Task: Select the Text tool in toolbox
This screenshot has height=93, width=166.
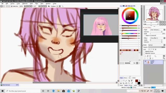Action: click(x=132, y=81)
